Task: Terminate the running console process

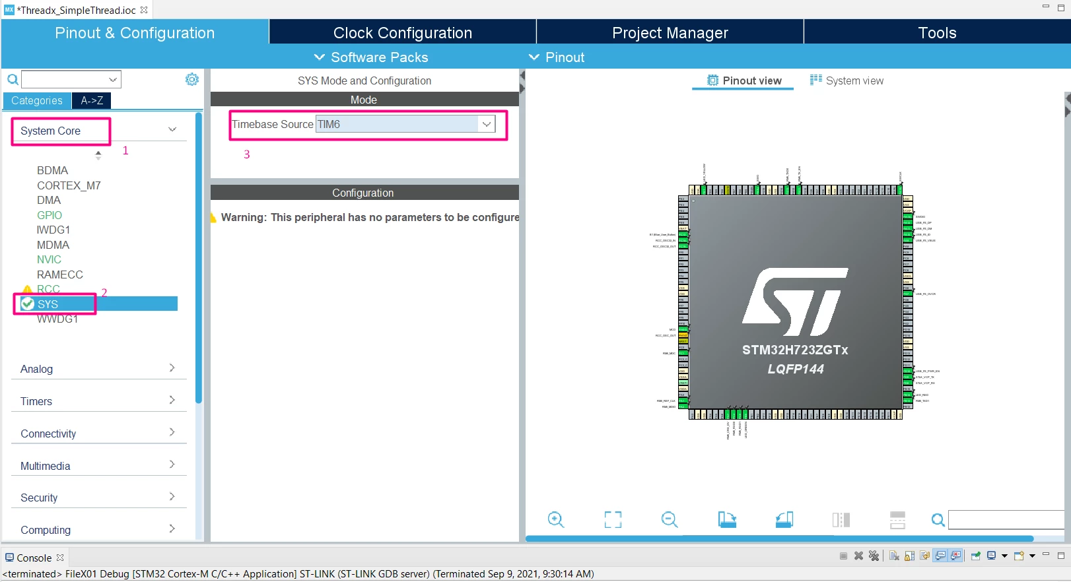Action: point(843,556)
